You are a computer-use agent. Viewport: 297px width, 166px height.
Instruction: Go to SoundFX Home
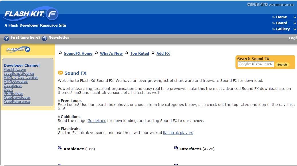[x=78, y=54]
